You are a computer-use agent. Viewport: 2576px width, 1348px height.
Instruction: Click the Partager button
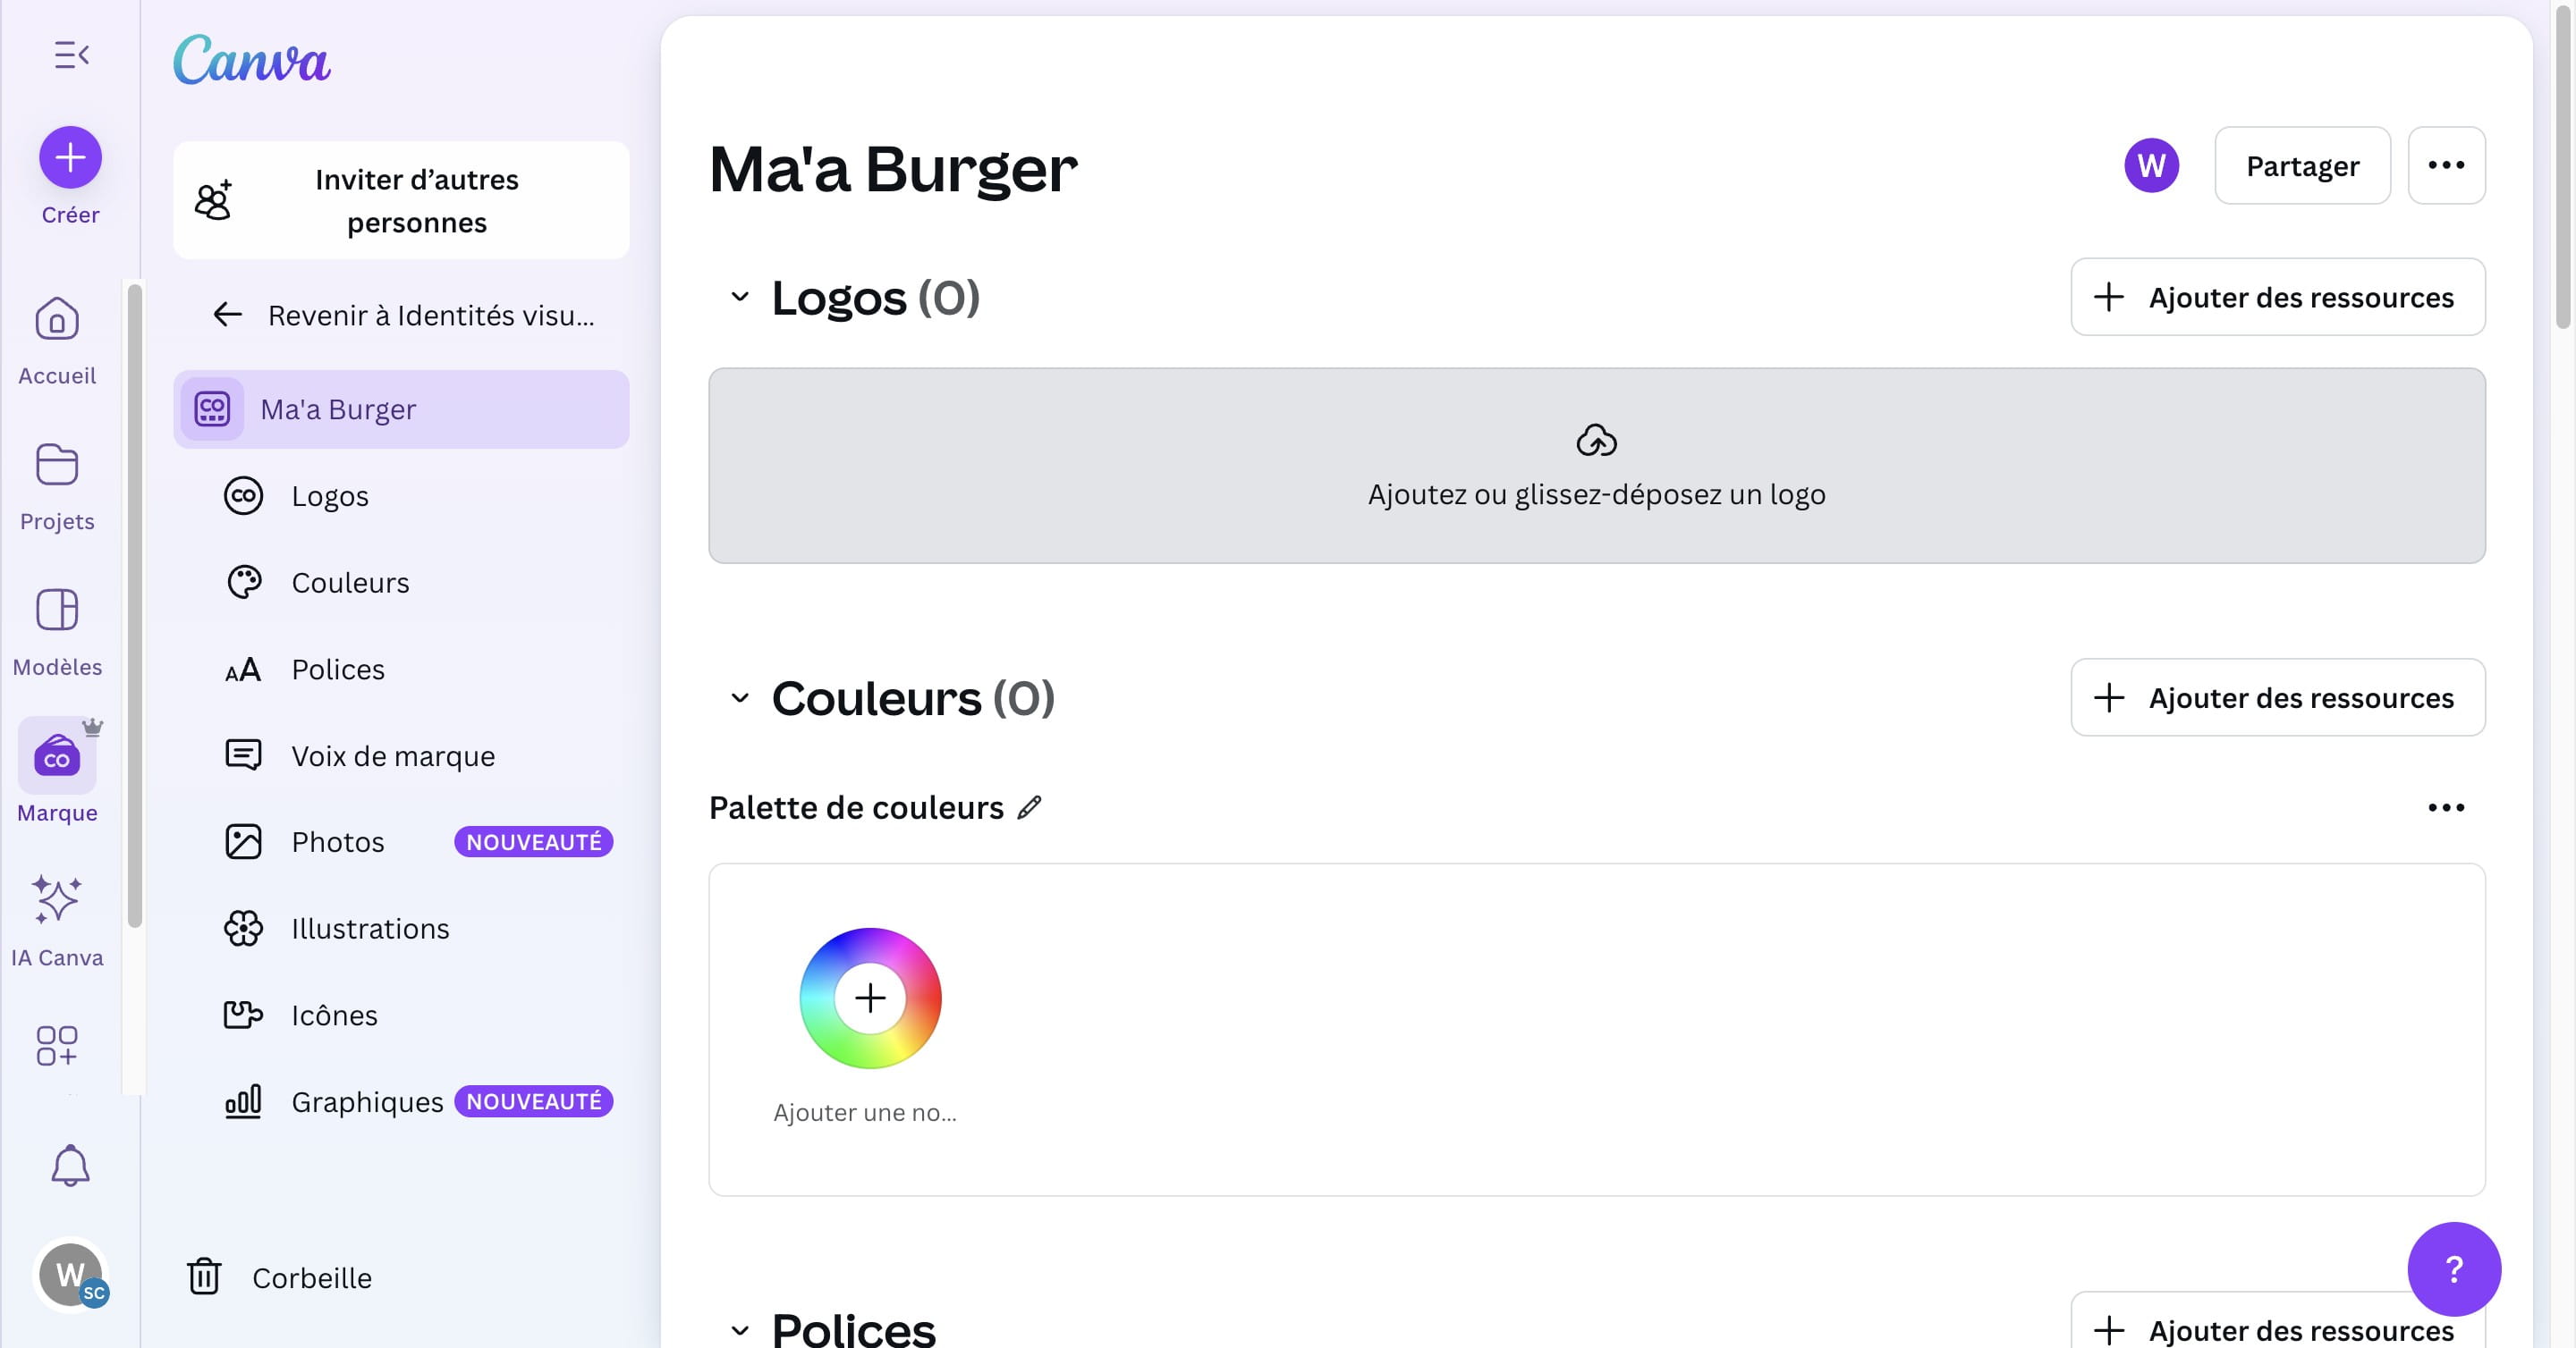pyautogui.click(x=2302, y=166)
